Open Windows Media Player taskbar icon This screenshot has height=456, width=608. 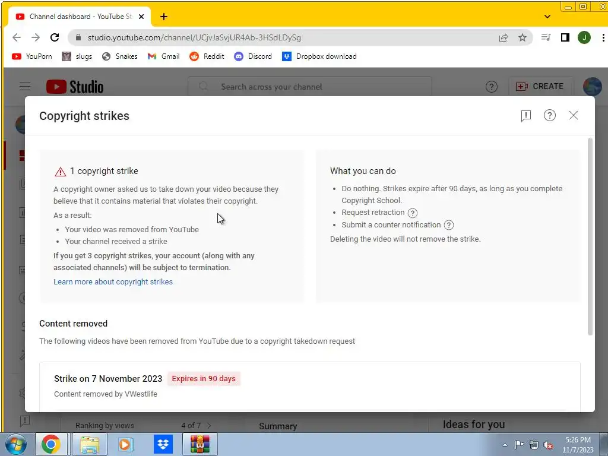tap(126, 444)
